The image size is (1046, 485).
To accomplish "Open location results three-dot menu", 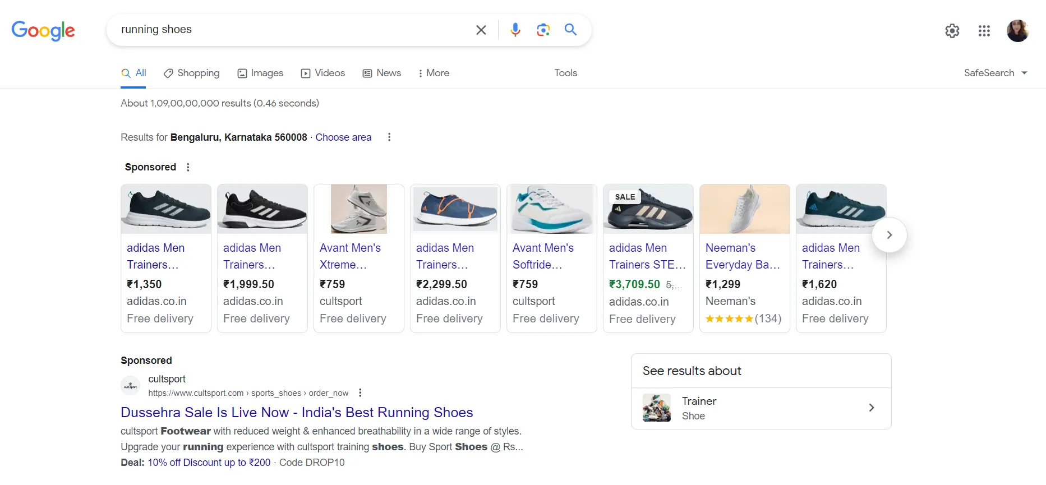I will tap(389, 137).
